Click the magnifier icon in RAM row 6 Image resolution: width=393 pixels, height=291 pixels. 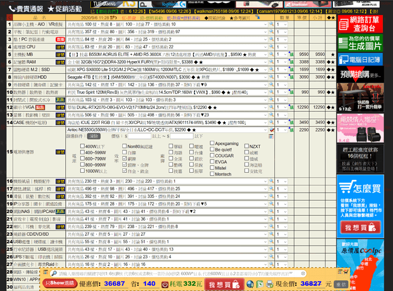[271, 62]
